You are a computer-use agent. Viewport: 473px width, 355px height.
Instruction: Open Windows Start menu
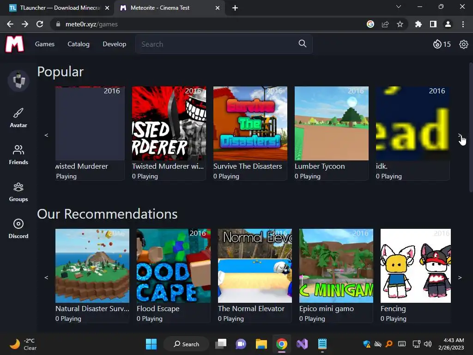click(x=151, y=344)
